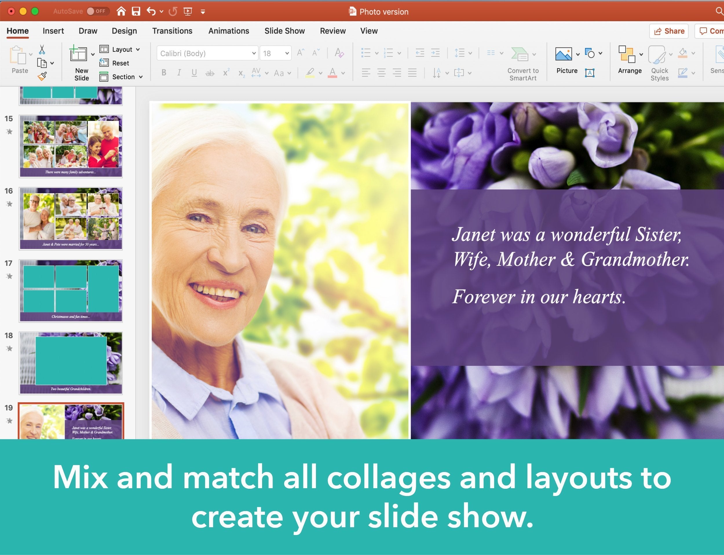Toggle italic formatting
Viewport: 724px width, 555px height.
pyautogui.click(x=179, y=73)
